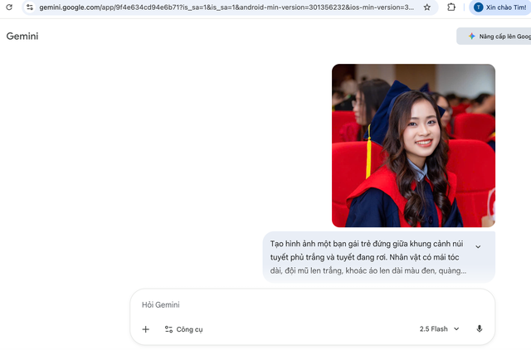Open the browser extensions puzzle icon

coord(451,7)
